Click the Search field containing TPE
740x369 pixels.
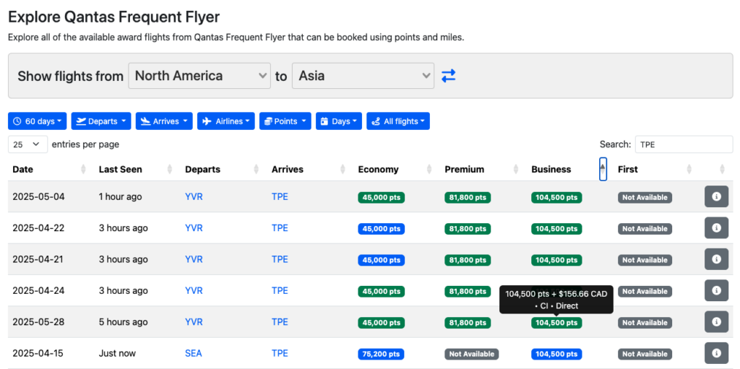coord(684,144)
